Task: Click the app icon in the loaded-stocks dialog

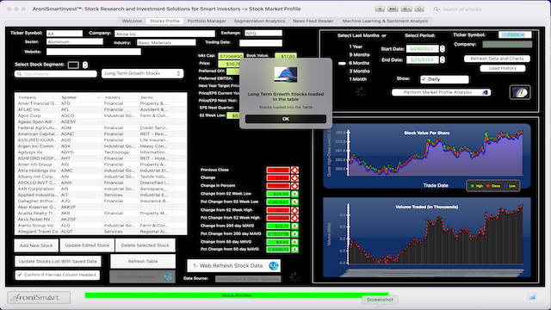Action: (x=286, y=75)
